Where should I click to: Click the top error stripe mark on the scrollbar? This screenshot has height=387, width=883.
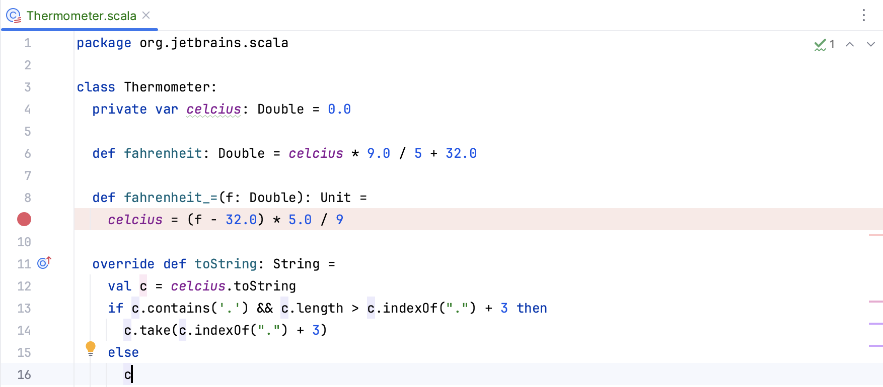point(876,234)
